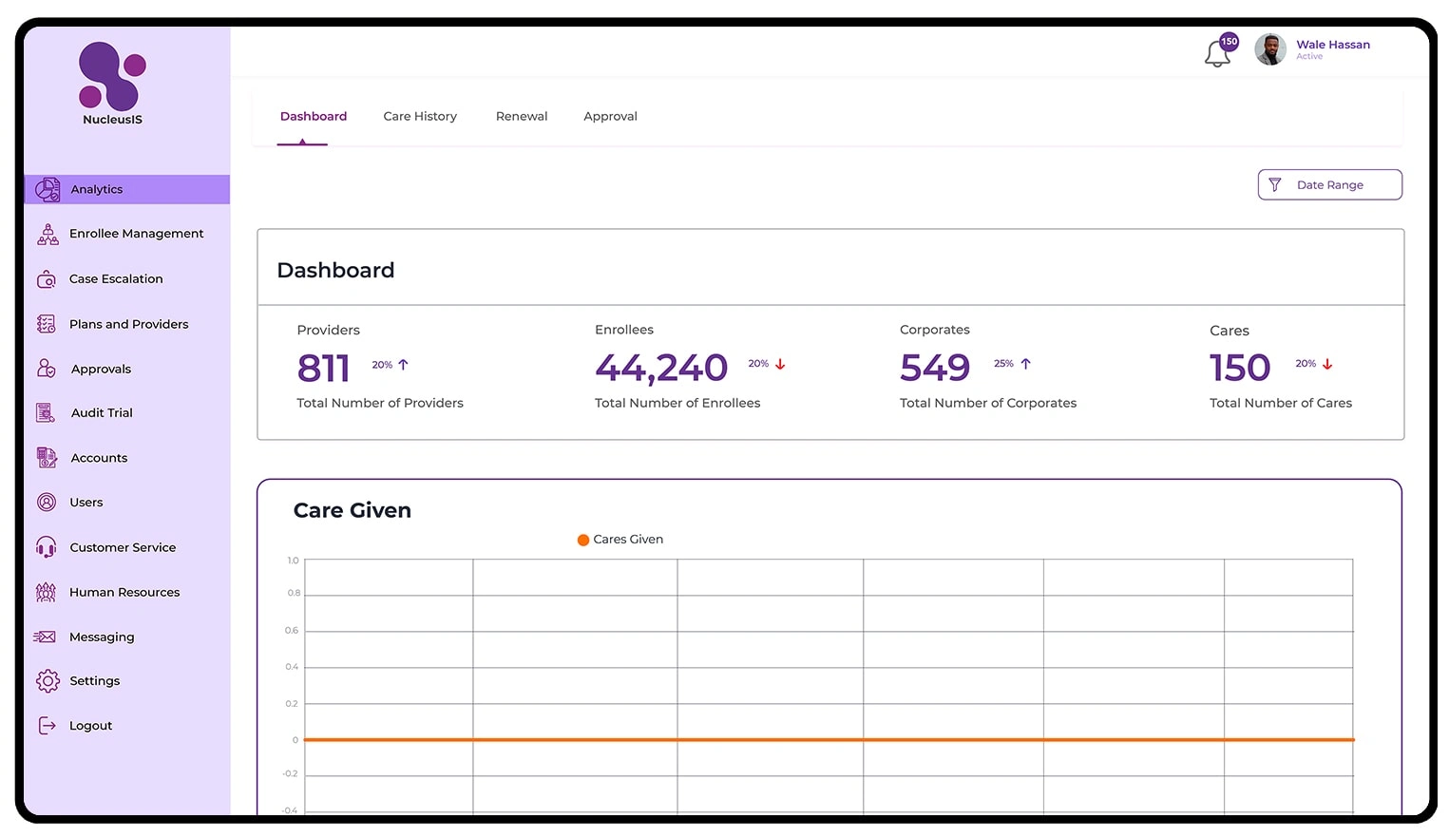Viewport: 1449px width, 837px height.
Task: Click the red down arrow beside Cares 20%
Action: tap(1327, 364)
